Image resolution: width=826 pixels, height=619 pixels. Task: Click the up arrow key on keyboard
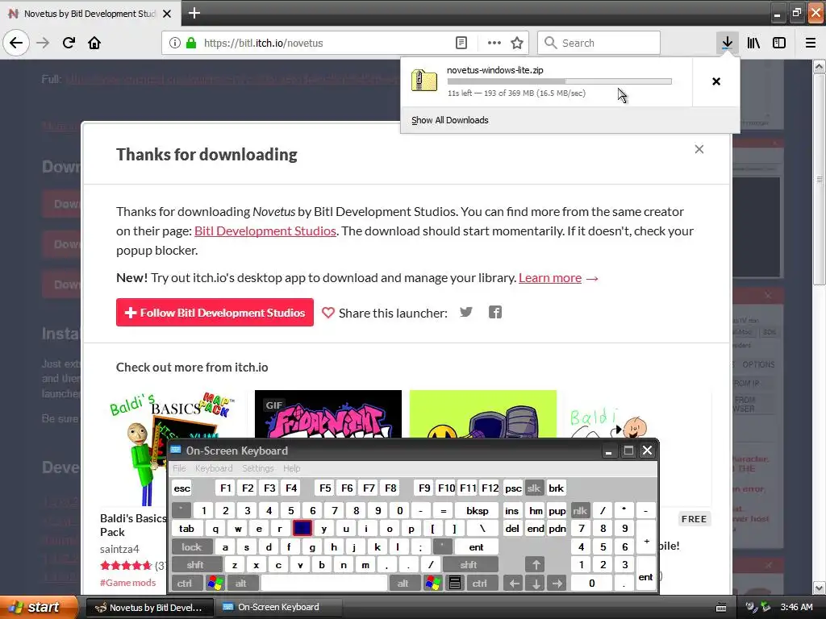pyautogui.click(x=536, y=565)
